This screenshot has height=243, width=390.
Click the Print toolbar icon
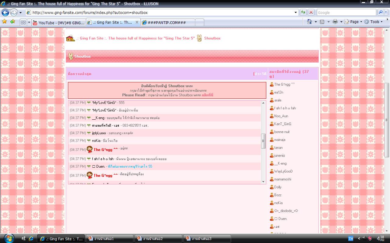click(335, 22)
